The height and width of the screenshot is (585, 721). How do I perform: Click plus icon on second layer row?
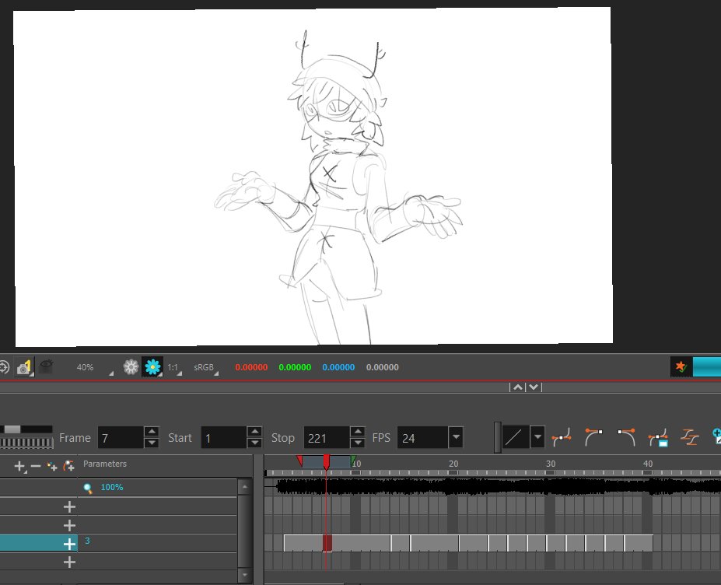point(69,525)
